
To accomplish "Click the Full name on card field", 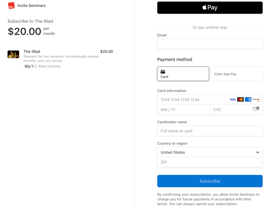I will (210, 131).
